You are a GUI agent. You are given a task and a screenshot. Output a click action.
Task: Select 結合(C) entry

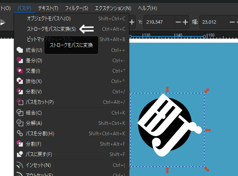coord(71,112)
